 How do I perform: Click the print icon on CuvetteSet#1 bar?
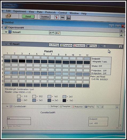point(117,107)
